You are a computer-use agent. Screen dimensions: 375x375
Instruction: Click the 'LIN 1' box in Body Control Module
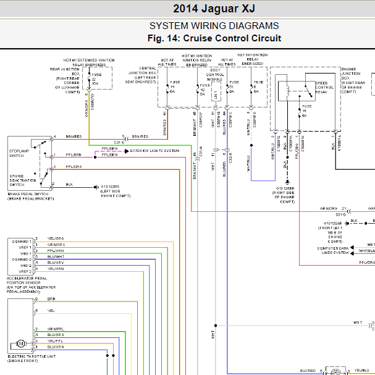click(216, 91)
